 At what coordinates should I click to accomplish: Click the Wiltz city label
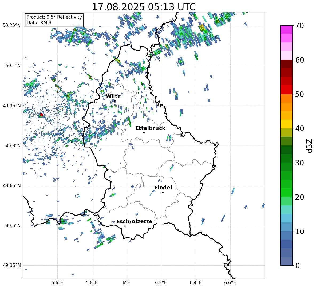(x=113, y=96)
